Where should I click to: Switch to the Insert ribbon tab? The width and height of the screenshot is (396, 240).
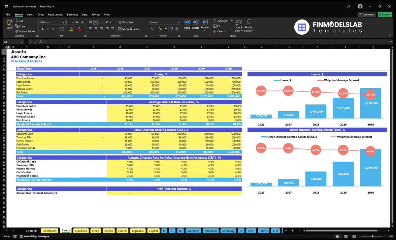coord(30,14)
